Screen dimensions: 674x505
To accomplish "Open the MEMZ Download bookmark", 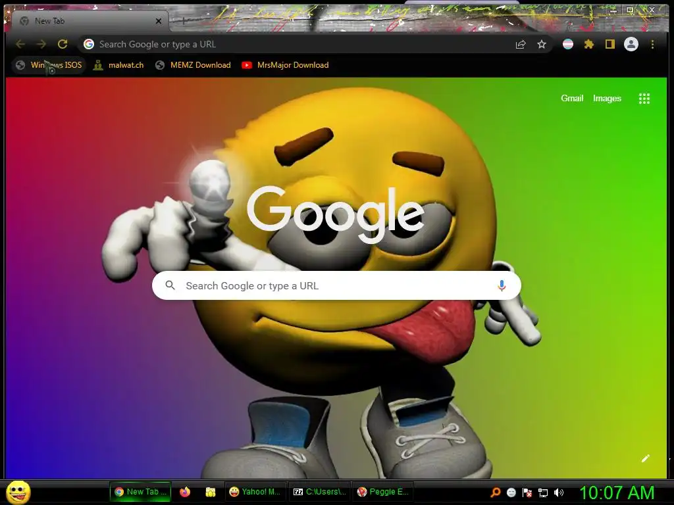I will click(x=193, y=65).
